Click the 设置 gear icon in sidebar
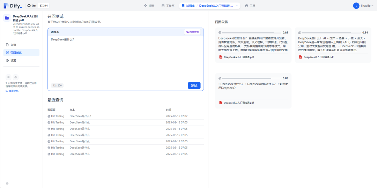Viewport: 377px width, 188px height. coord(7,60)
